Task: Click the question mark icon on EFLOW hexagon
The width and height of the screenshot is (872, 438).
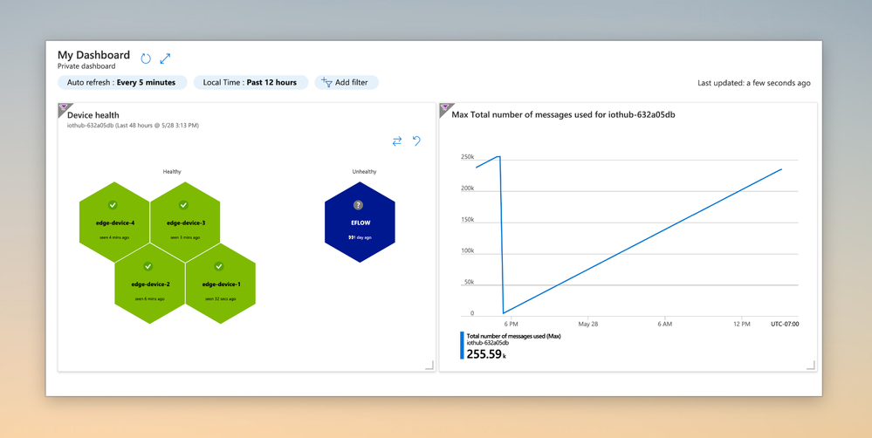Action: click(358, 205)
